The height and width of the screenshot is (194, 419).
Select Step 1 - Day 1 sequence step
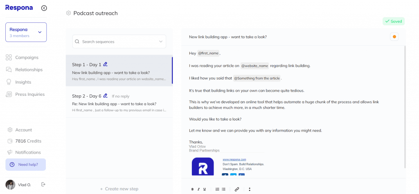coord(119,71)
